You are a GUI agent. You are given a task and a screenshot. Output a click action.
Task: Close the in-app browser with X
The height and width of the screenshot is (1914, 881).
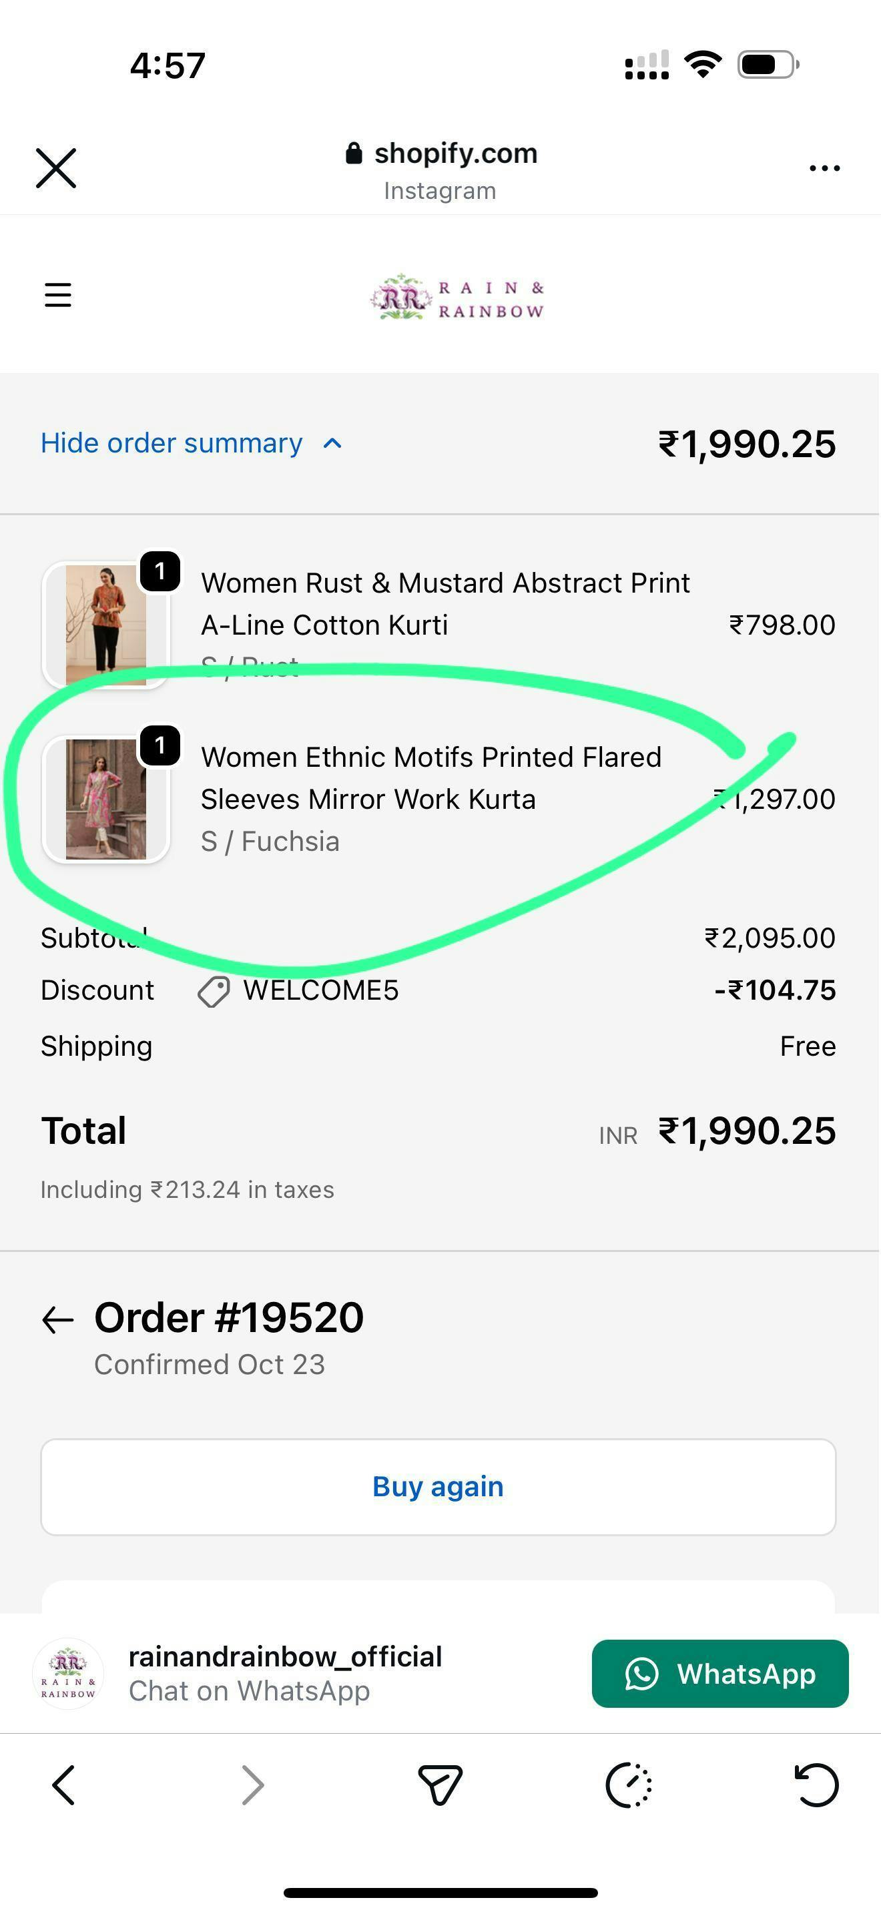(57, 168)
